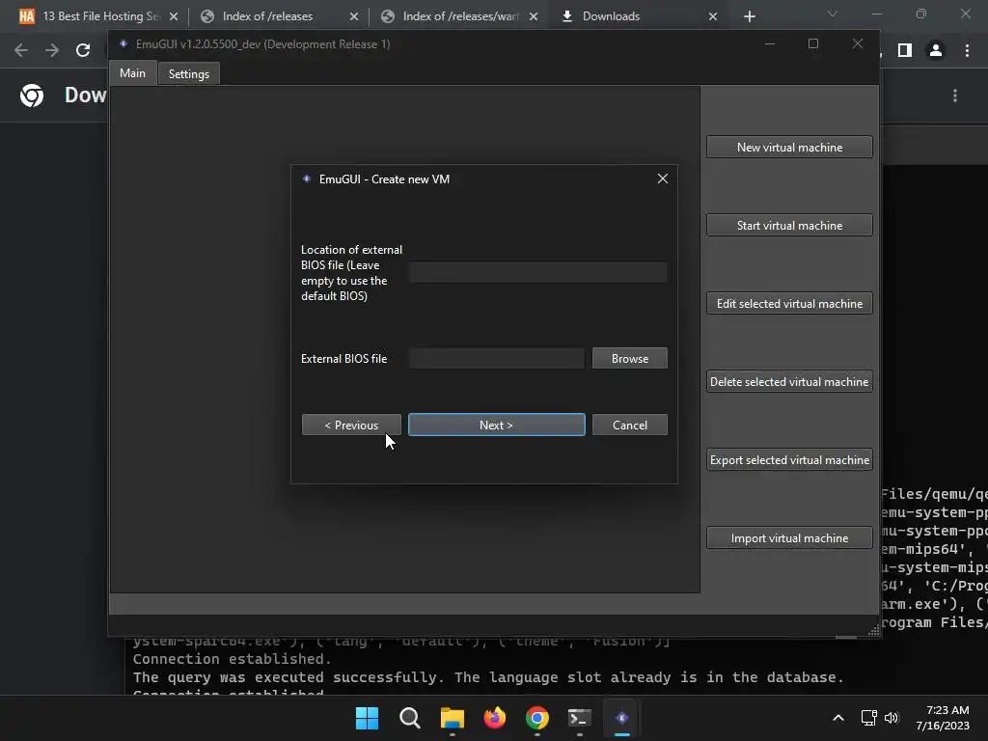Click EmuGUI icon in taskbar
Viewport: 988px width, 741px height.
click(622, 718)
